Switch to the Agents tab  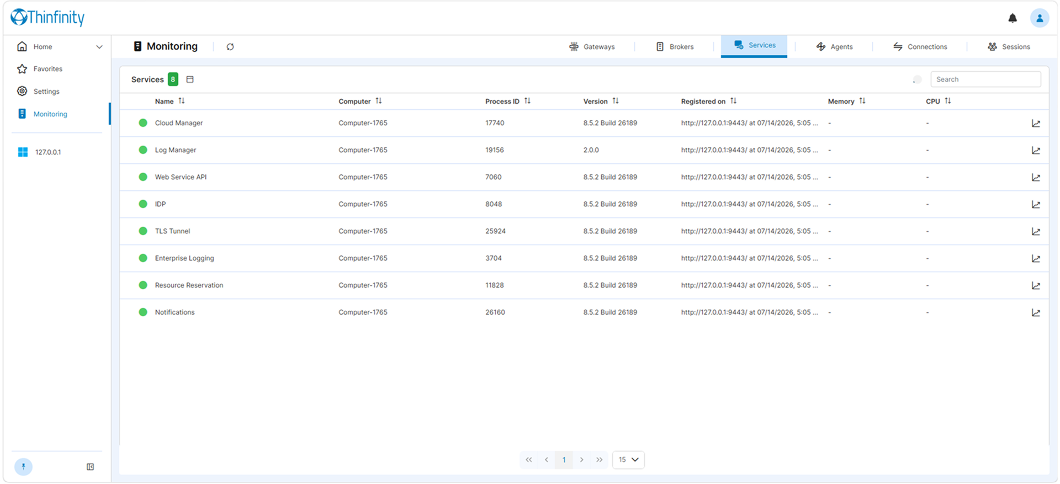834,47
